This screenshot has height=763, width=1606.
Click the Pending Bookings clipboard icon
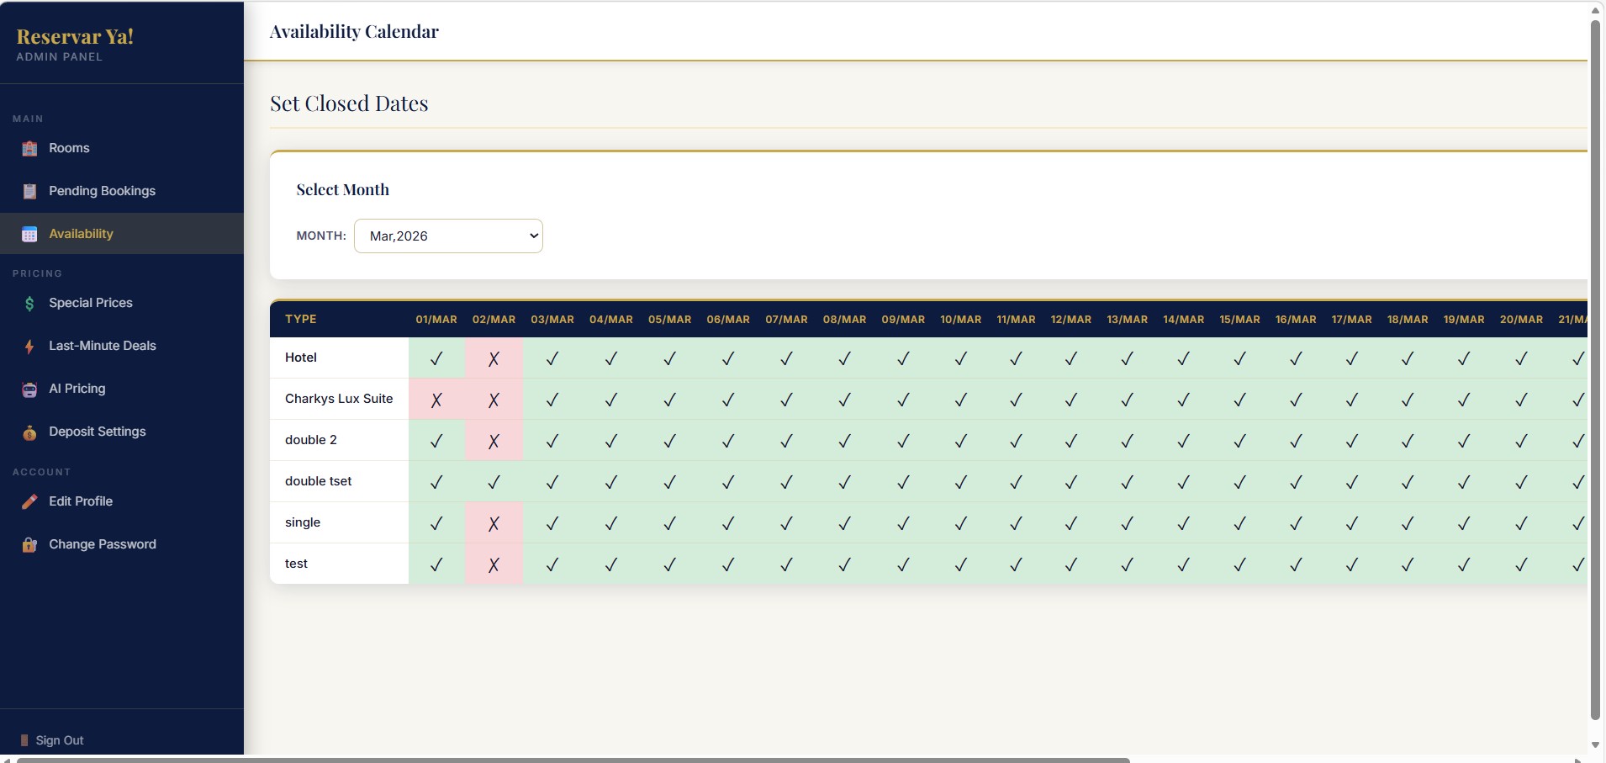[x=29, y=192]
